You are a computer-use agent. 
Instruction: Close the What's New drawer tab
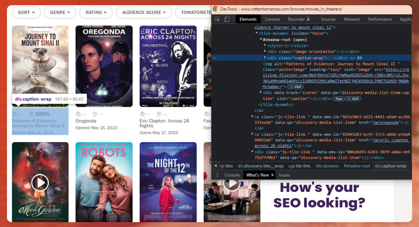pyautogui.click(x=273, y=175)
